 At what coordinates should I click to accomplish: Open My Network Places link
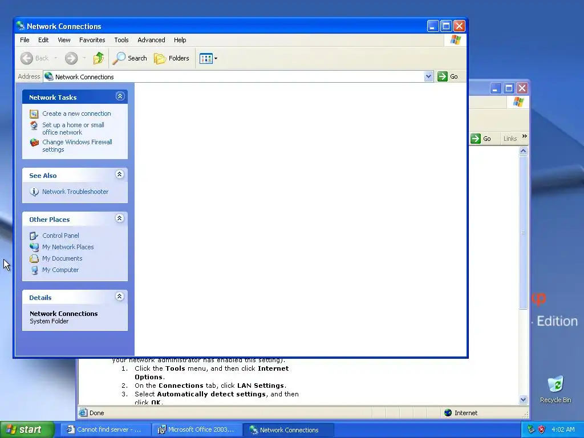click(x=68, y=247)
